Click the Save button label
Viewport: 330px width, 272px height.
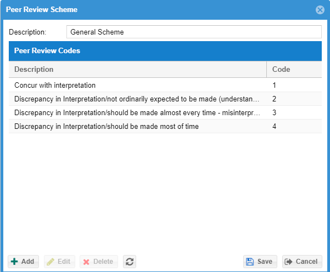(265, 262)
